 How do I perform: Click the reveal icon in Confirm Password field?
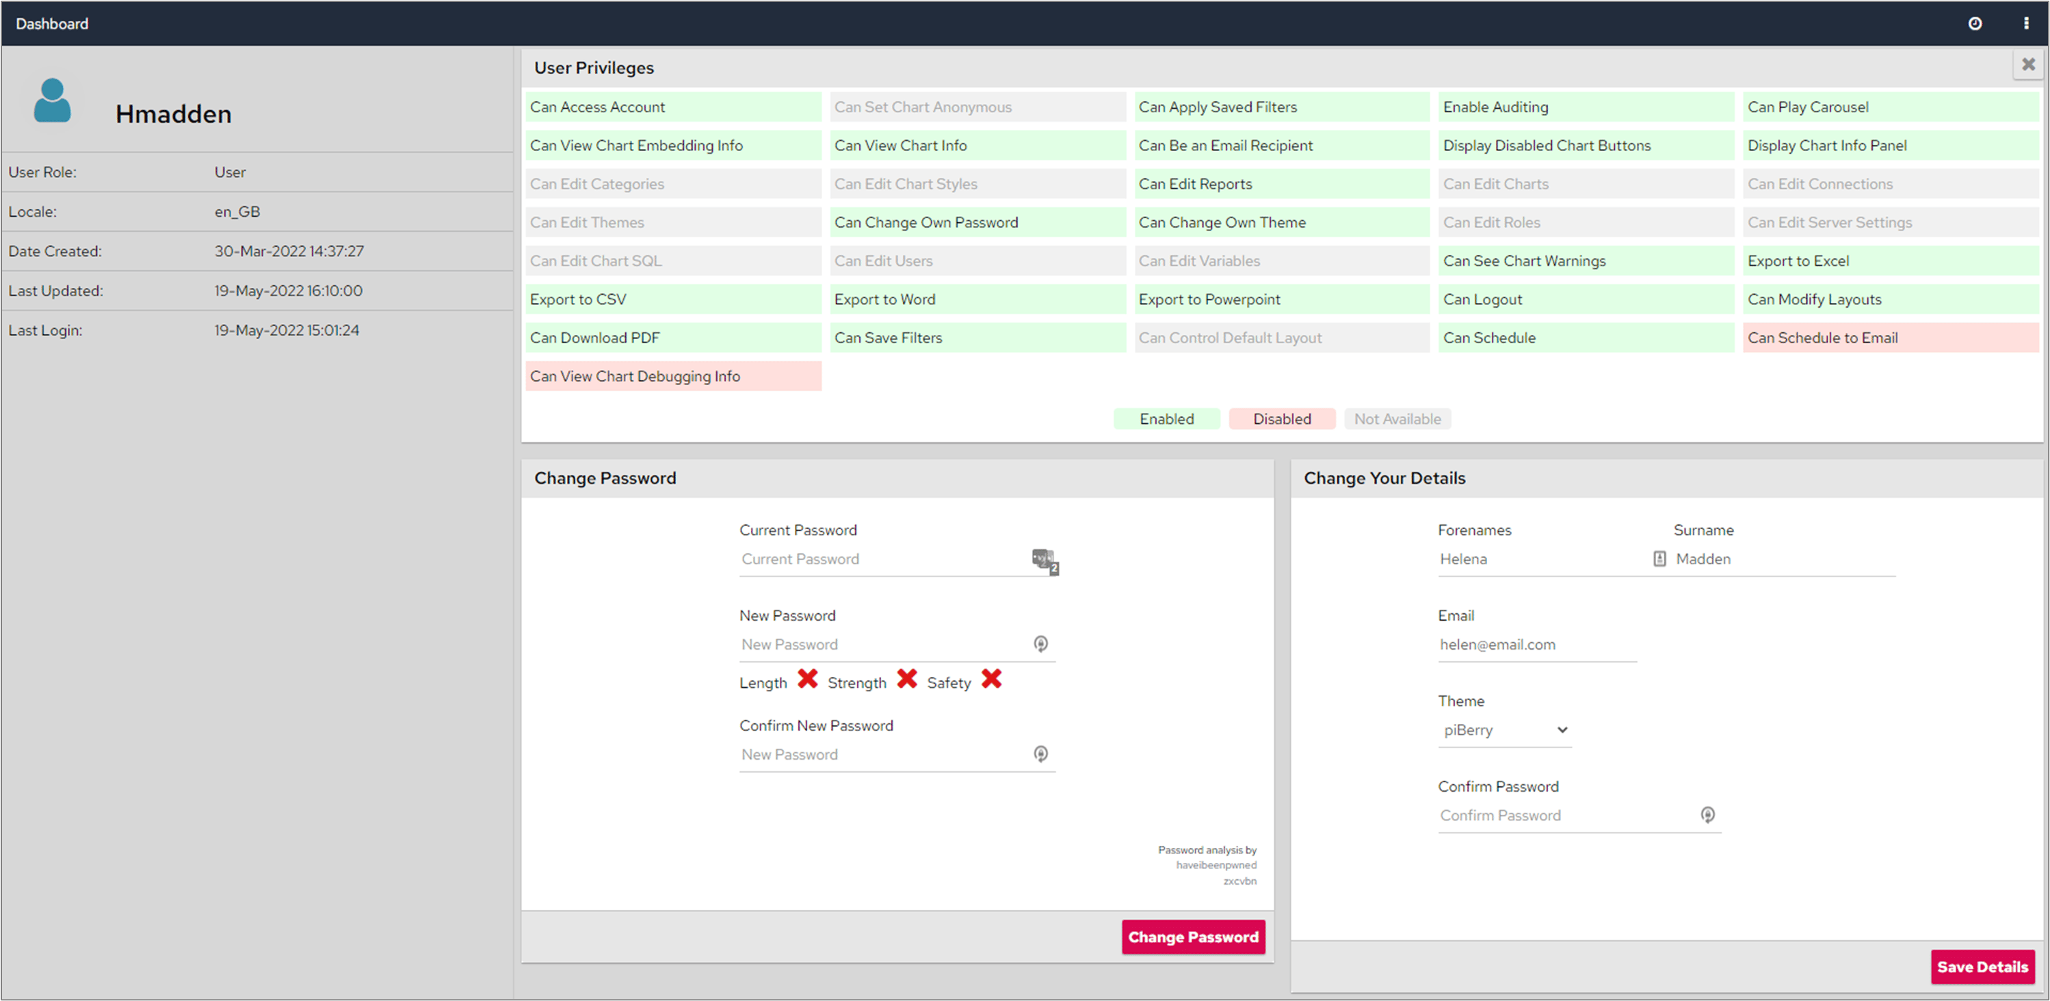(x=1707, y=815)
